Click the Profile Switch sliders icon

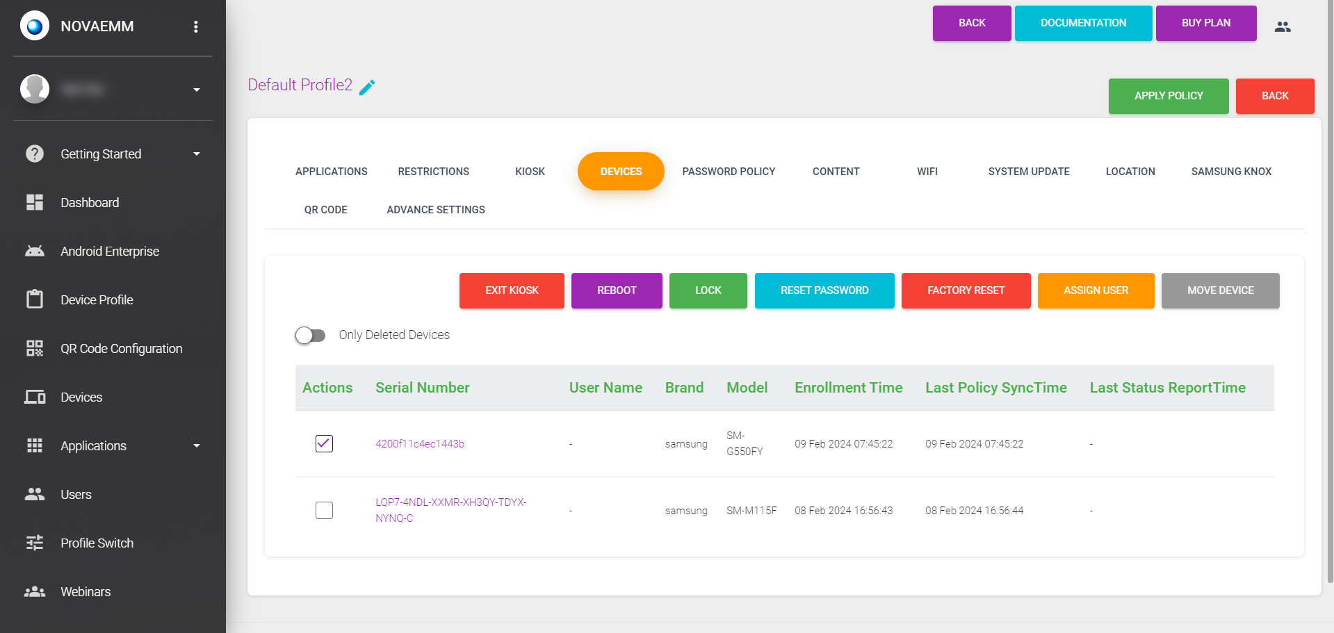tap(35, 543)
